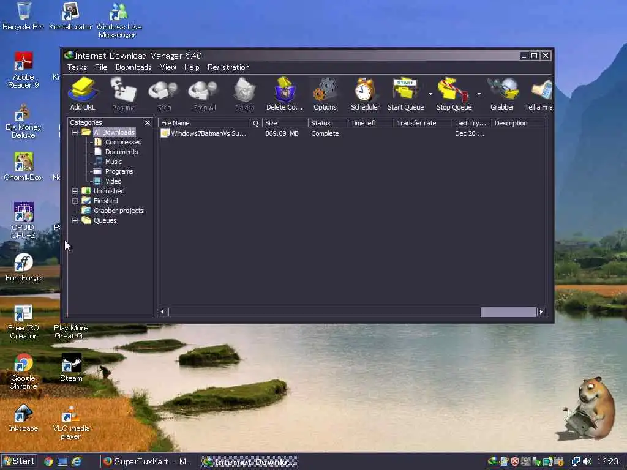
Task: Select the Compressed category
Action: pyautogui.click(x=123, y=142)
